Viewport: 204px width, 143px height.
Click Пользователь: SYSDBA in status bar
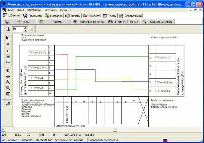(x=103, y=140)
